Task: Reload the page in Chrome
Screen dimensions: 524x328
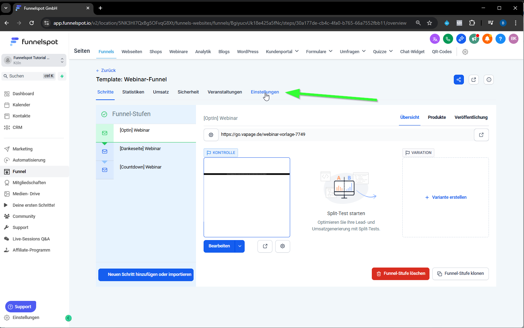Action: [x=32, y=23]
